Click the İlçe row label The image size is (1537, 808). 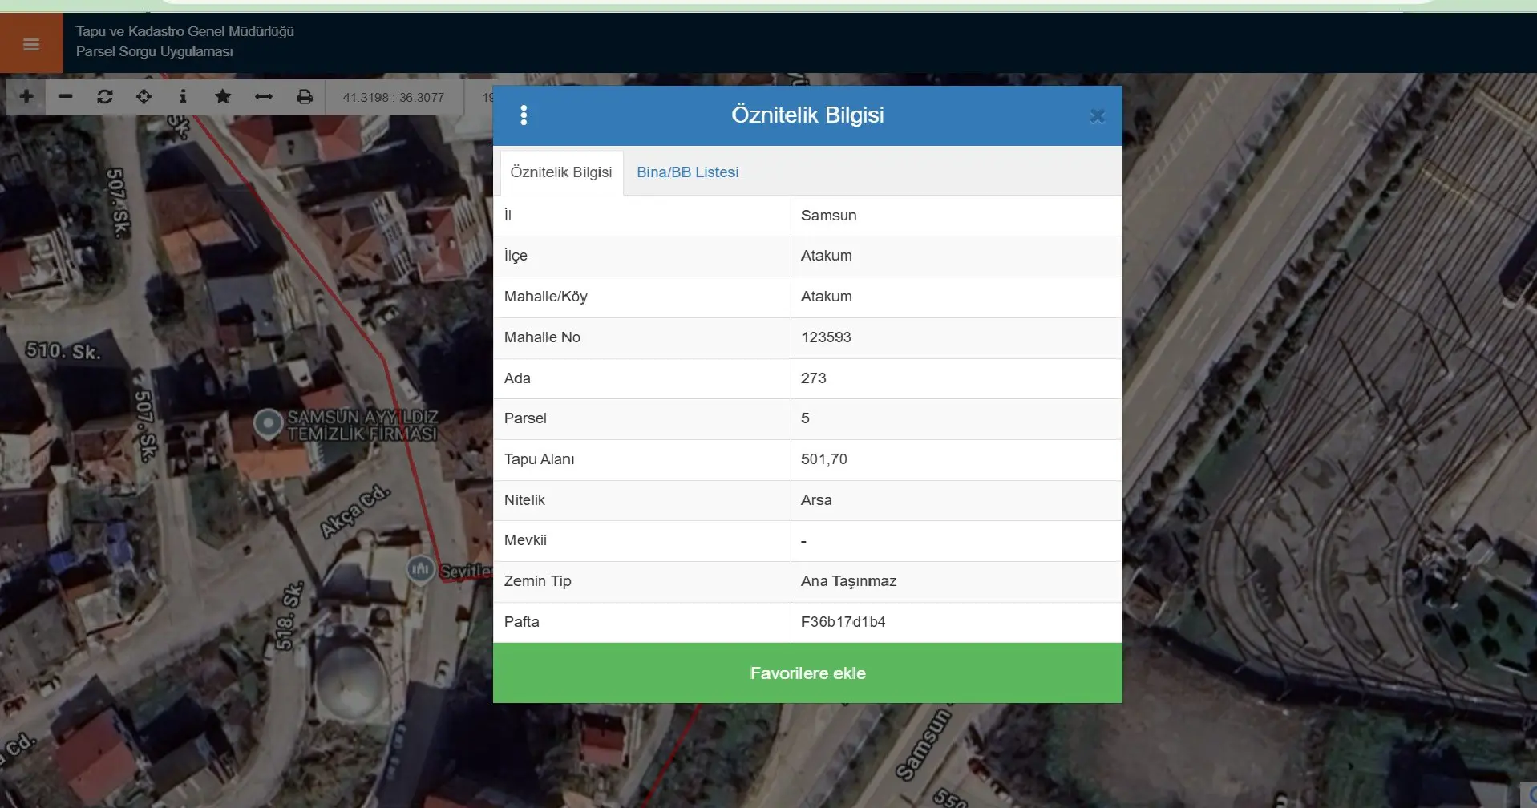(516, 256)
